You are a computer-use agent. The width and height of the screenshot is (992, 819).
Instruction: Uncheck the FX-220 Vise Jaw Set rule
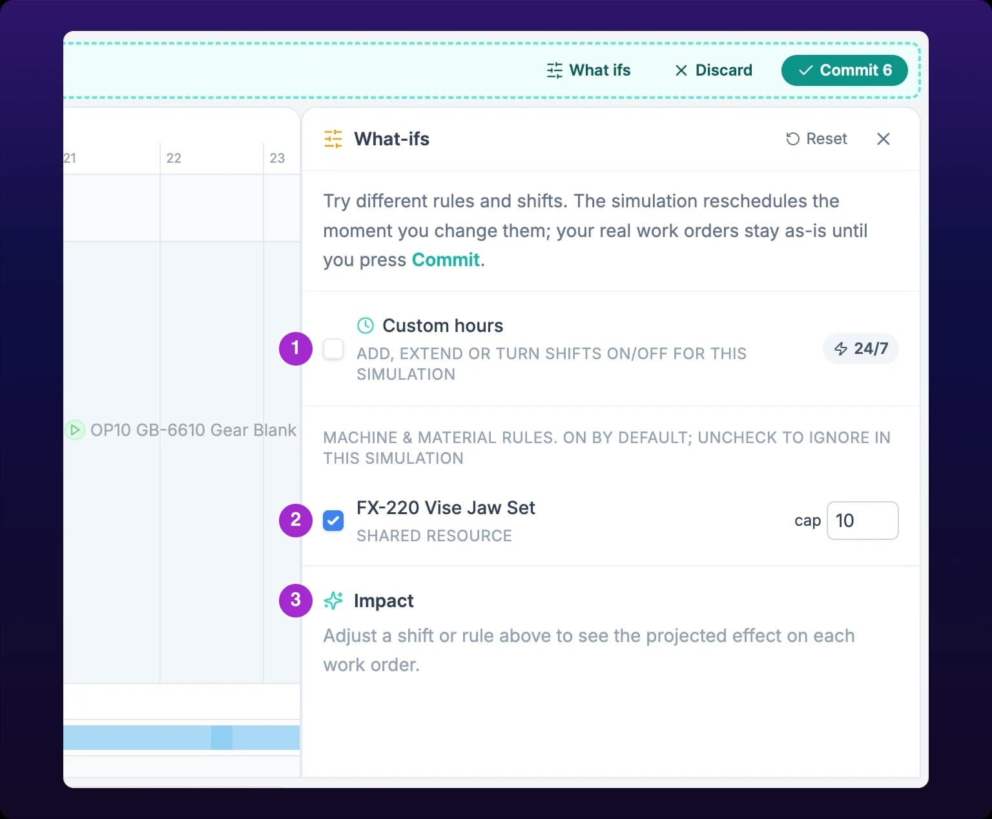[x=333, y=521]
